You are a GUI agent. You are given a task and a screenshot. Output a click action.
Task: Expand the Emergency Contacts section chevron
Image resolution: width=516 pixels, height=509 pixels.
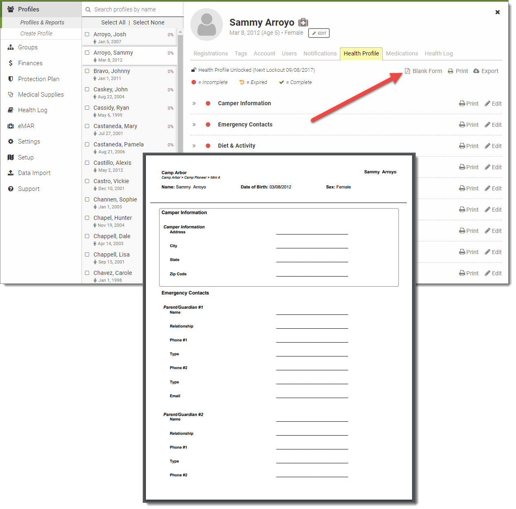[194, 125]
